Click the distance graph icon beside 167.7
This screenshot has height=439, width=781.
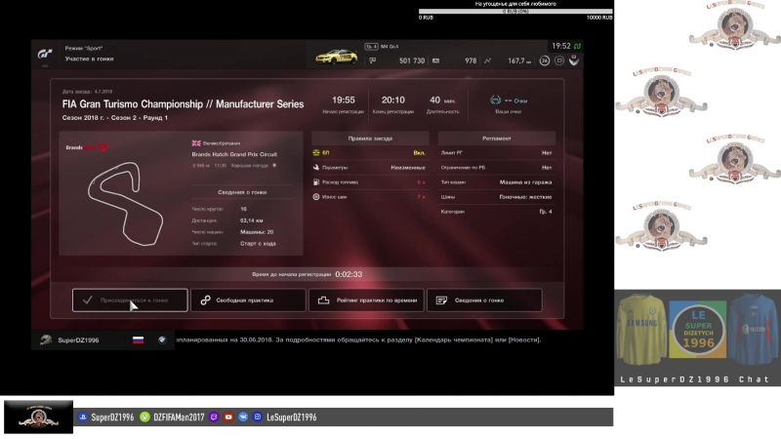point(487,60)
